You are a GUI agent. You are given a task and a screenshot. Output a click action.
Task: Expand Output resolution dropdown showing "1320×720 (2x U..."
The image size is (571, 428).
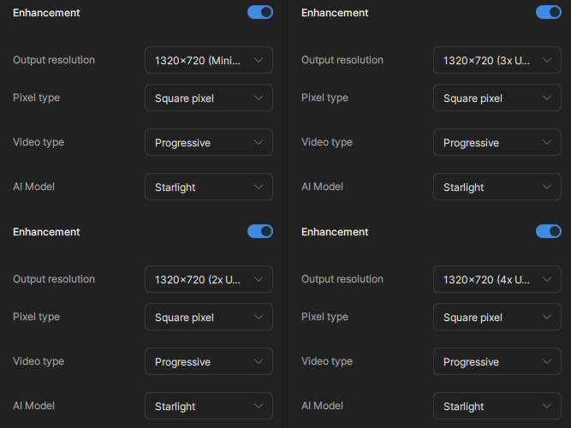click(209, 279)
